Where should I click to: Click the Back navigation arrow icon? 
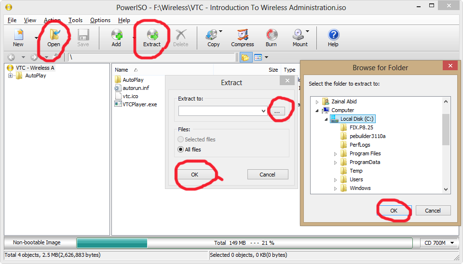click(x=11, y=57)
